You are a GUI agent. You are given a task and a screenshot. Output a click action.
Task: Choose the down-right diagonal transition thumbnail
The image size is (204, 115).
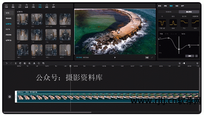pos(65,50)
